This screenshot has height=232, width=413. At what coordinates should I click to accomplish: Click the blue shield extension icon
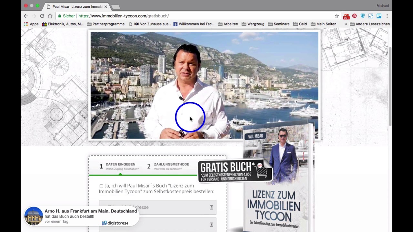[363, 16]
